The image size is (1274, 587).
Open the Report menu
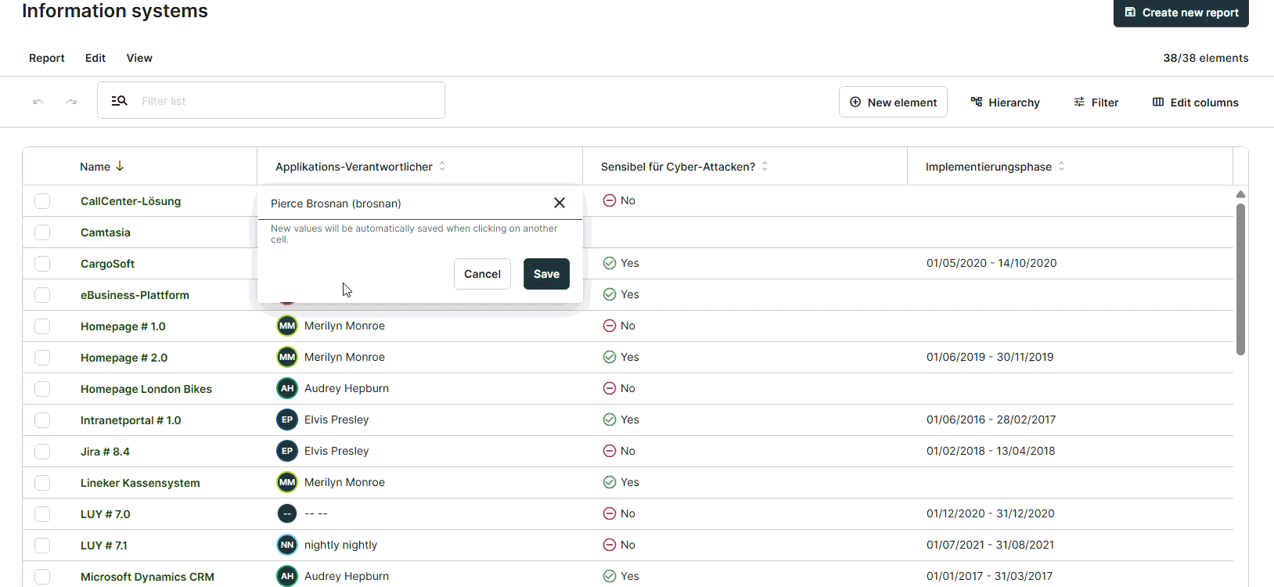pos(47,58)
